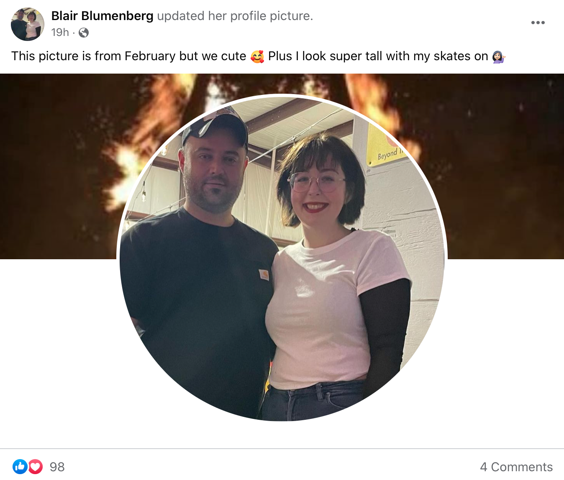Viewport: 564px width, 480px height.
Task: Click the globe public audience icon
Action: coord(84,33)
